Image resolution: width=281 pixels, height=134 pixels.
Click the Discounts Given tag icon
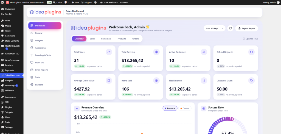(x=251, y=81)
